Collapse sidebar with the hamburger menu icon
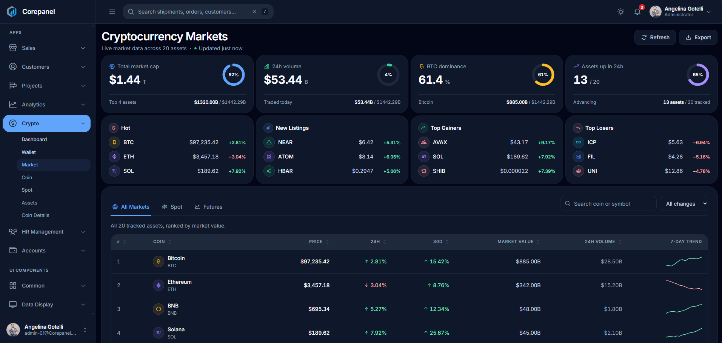This screenshot has height=343, width=722. (112, 12)
